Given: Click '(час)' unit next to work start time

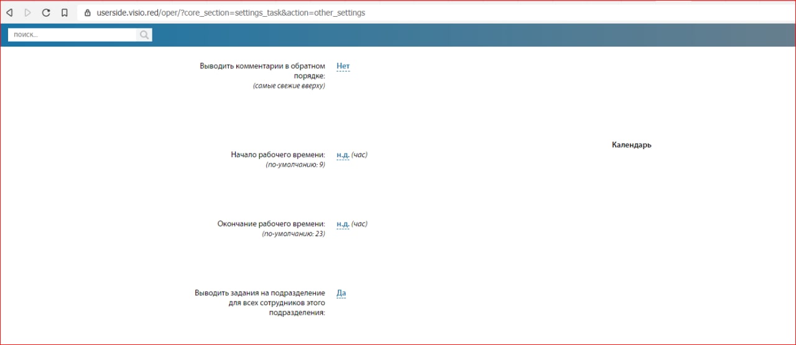Looking at the screenshot, I should pos(359,155).
